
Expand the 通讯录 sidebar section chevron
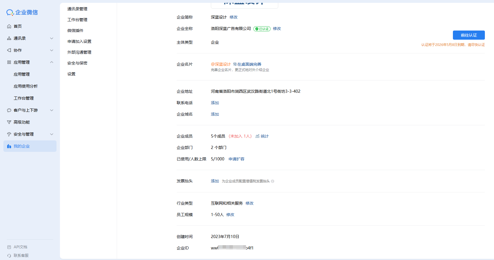click(52, 38)
